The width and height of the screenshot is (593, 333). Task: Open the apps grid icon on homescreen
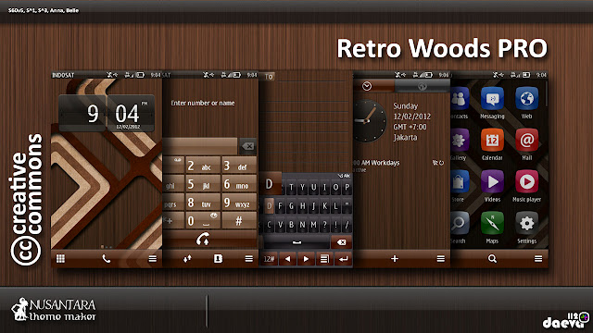pyautogui.click(x=60, y=259)
